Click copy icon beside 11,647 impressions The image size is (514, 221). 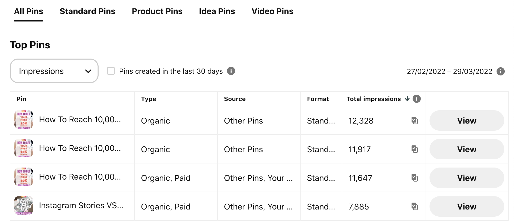(414, 178)
